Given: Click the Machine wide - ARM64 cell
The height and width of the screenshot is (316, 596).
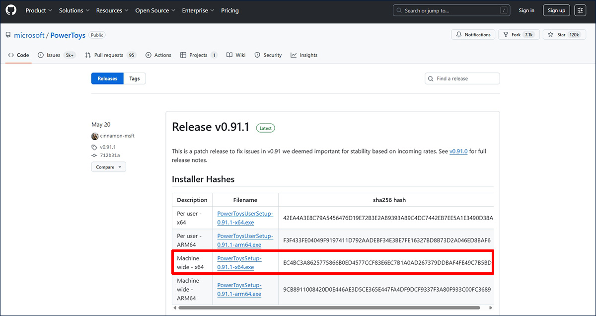Looking at the screenshot, I should (x=192, y=289).
